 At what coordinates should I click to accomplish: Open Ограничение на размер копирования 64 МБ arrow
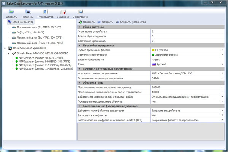tap(222, 78)
